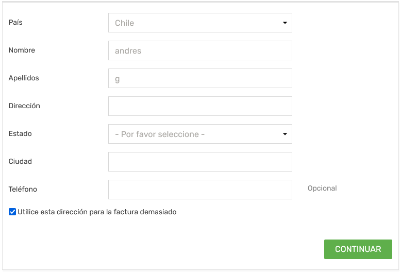The width and height of the screenshot is (401, 273).
Task: Expand the Estado 'Por favor seleccione' dropdown
Action: coord(200,134)
